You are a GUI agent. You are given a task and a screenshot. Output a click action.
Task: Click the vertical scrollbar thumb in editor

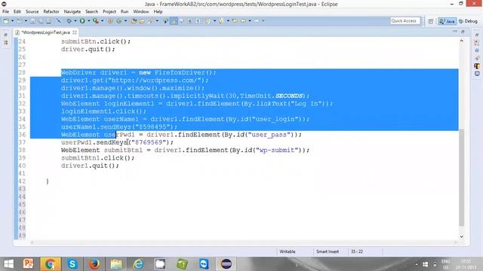coord(461,178)
